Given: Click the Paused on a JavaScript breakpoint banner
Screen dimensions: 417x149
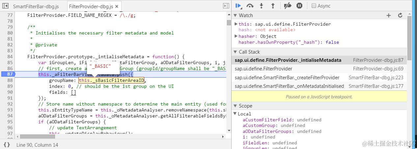Looking at the screenshot, I should (x=319, y=97).
